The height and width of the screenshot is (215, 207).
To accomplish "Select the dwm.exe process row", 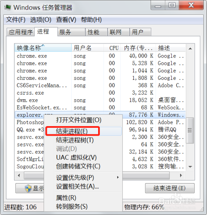I will tap(100, 100).
